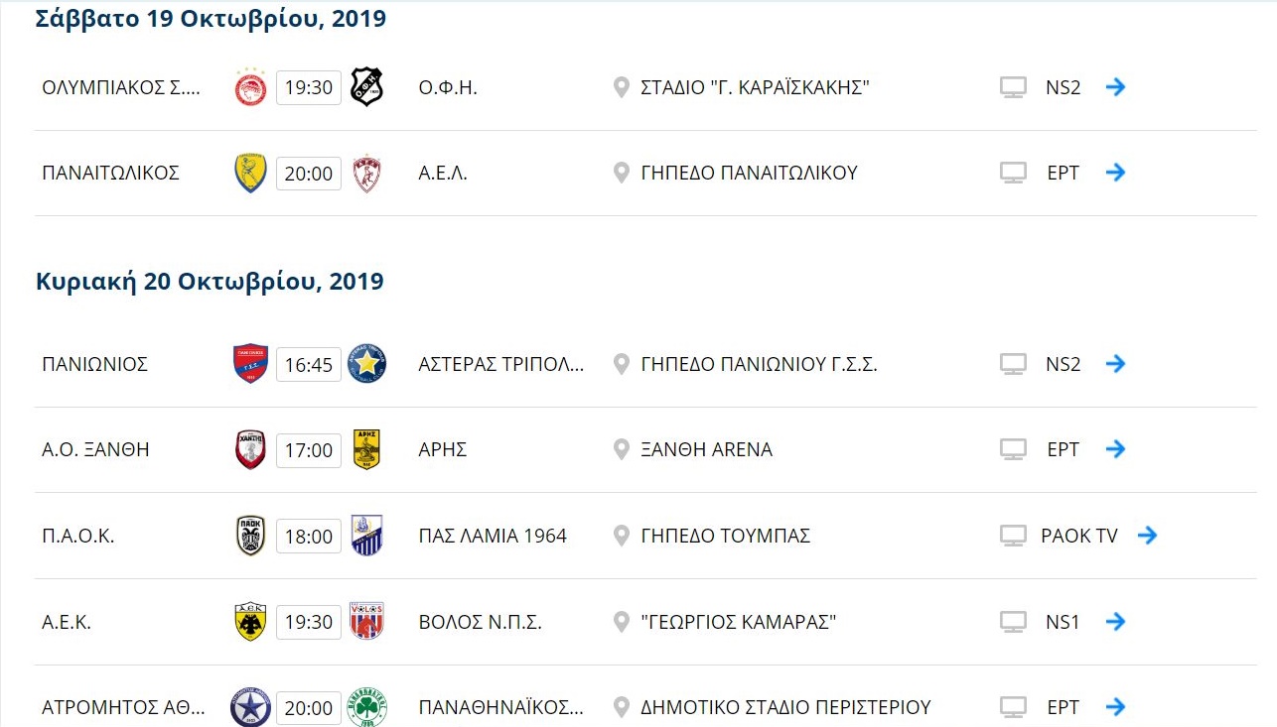
Task: Click the O.F.I. team crest
Action: click(366, 87)
